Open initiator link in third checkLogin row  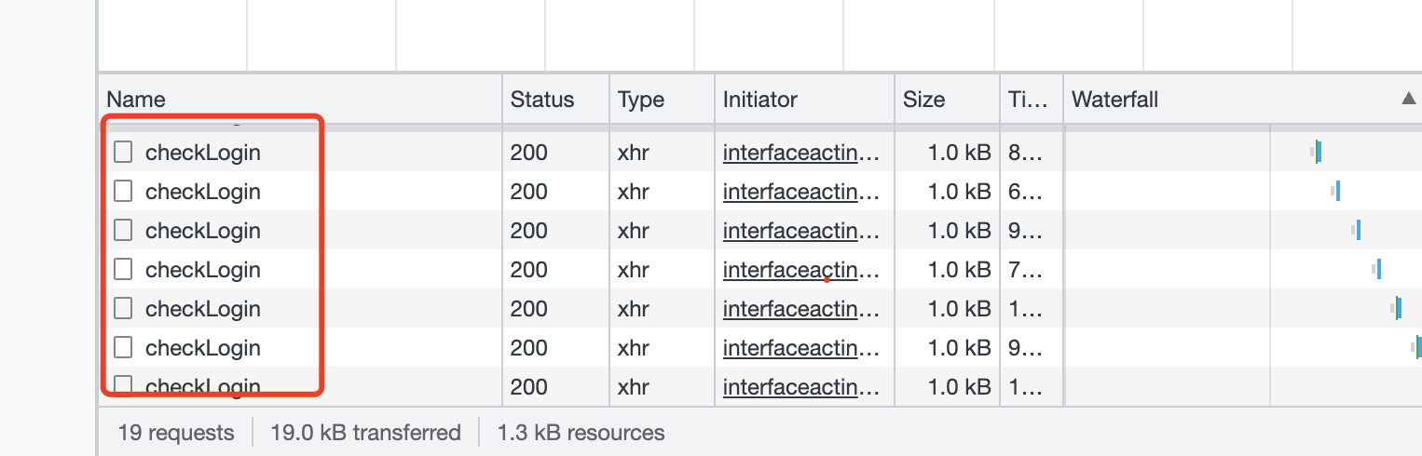coord(800,231)
